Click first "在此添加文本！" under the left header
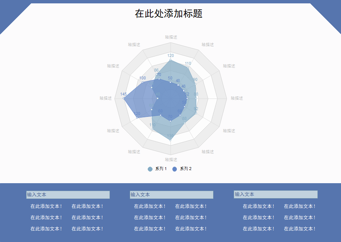This screenshot has width=341, height=242. tap(46, 206)
